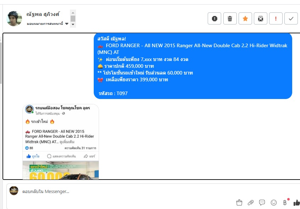Delete conversation with trash icon
The image size is (300, 209).
[230, 18]
